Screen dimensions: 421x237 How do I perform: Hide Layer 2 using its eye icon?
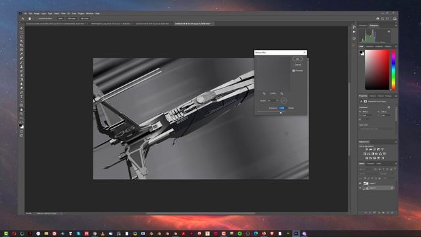pos(360,183)
